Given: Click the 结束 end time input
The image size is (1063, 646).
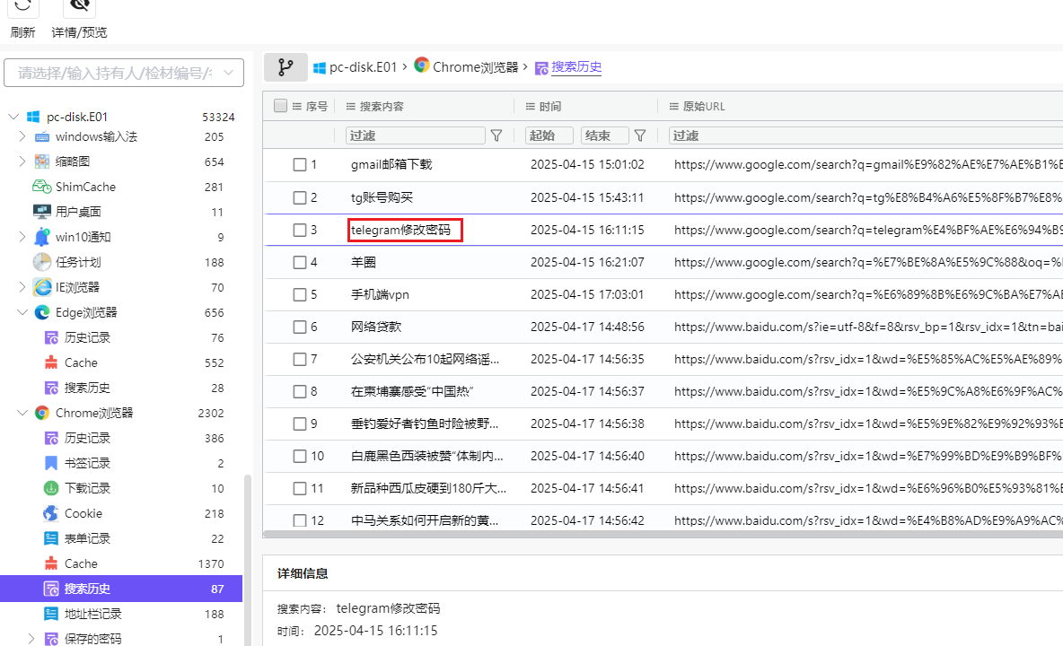Looking at the screenshot, I should 604,135.
